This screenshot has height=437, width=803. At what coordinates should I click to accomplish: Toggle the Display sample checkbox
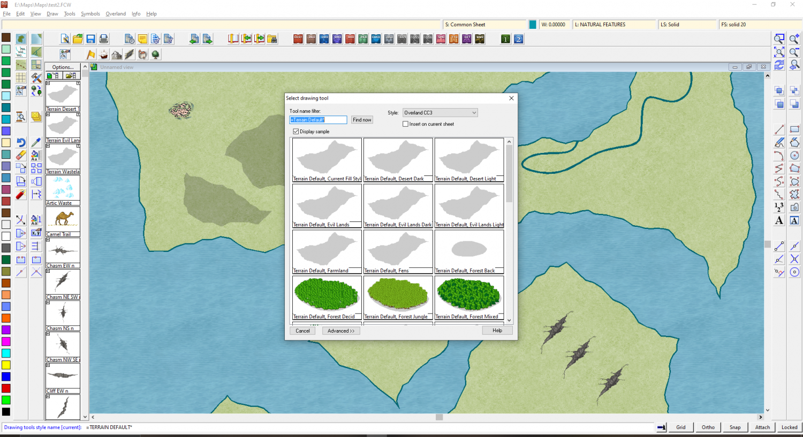[x=296, y=132]
